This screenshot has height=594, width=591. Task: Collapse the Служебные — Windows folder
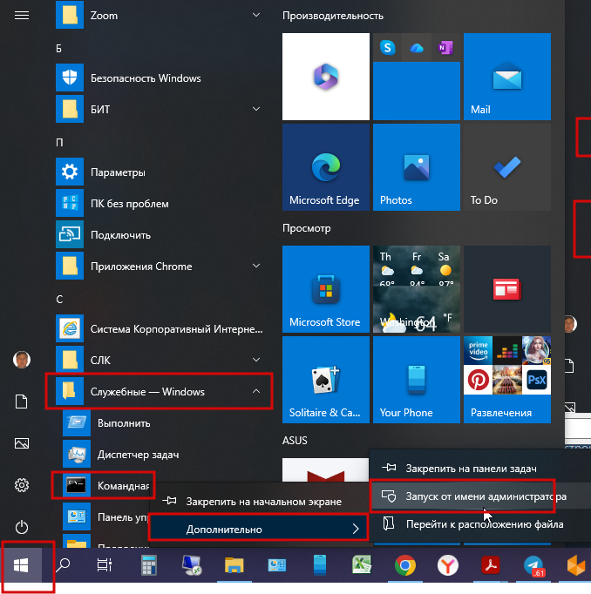tap(160, 391)
